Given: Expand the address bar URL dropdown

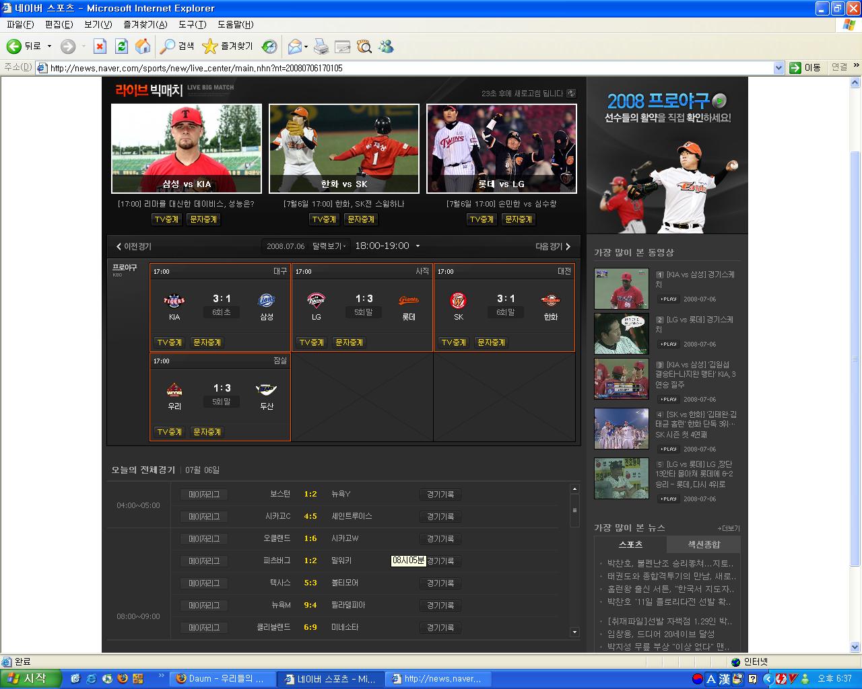Looking at the screenshot, I should [779, 68].
